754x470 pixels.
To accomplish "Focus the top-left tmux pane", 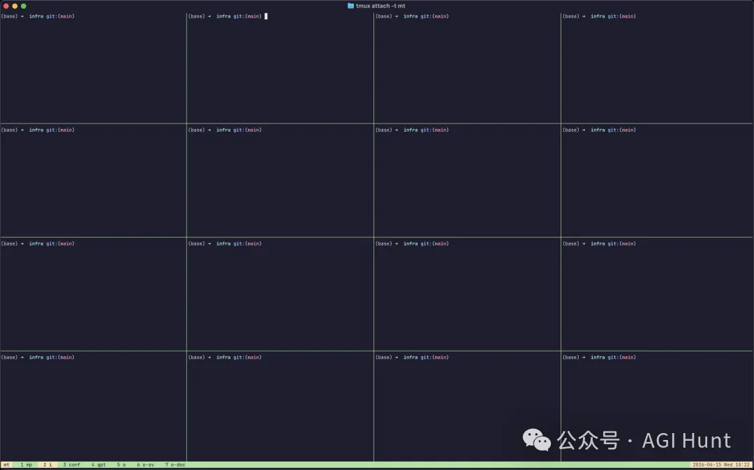I will point(93,68).
